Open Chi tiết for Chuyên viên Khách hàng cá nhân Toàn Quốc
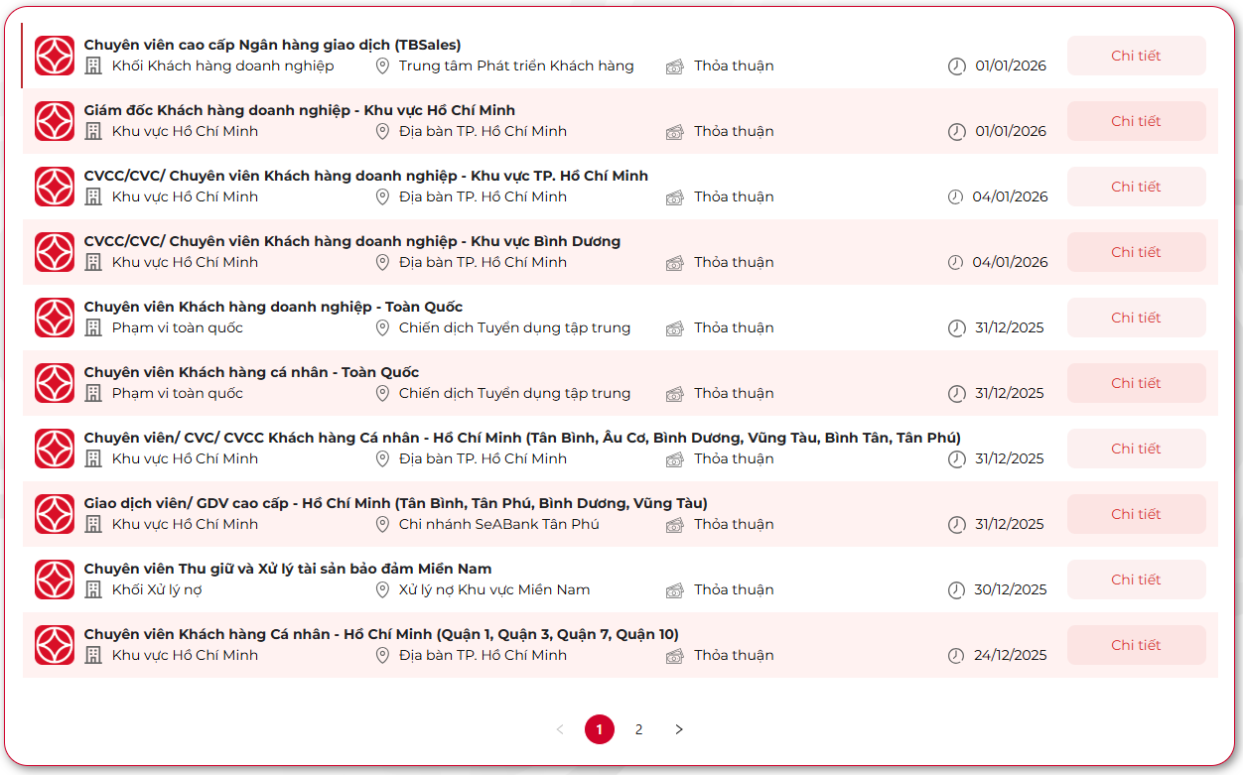The width and height of the screenshot is (1243, 775). 1136,383
